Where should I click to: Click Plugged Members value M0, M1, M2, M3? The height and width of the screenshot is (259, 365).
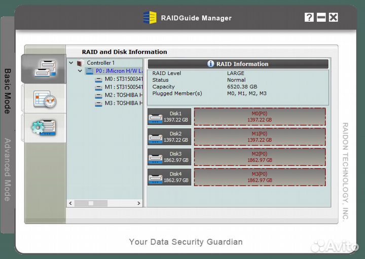click(x=247, y=94)
